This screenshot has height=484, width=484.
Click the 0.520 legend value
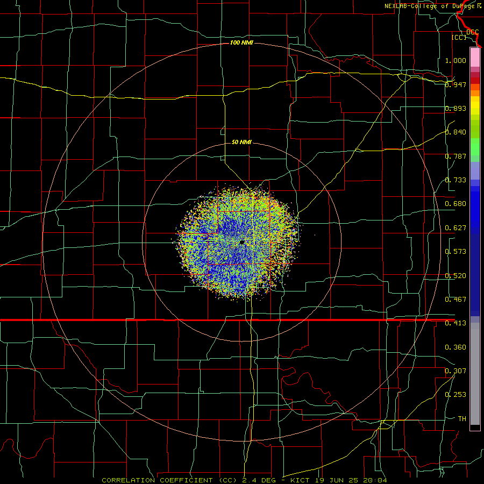455,276
